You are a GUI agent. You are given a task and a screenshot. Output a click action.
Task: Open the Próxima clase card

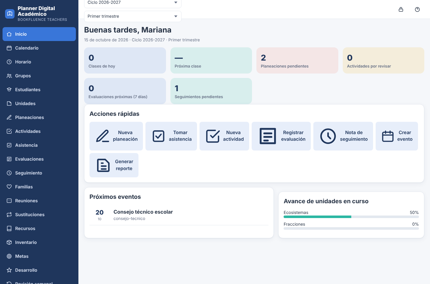pyautogui.click(x=211, y=61)
